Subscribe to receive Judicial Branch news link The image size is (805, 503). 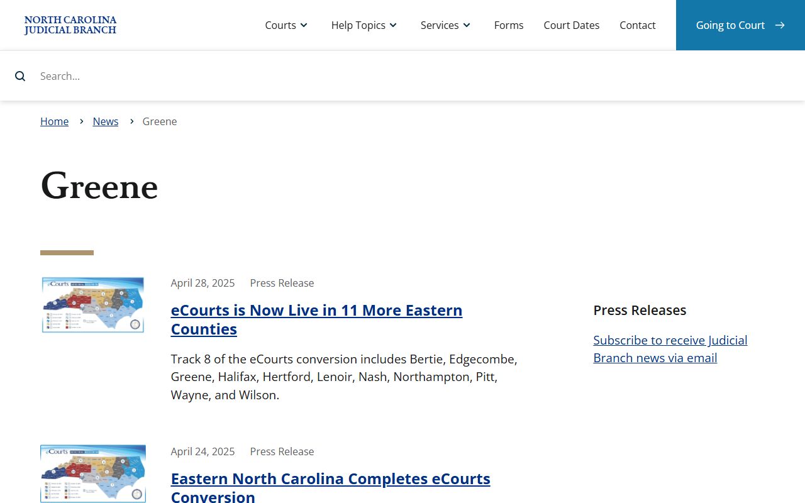coord(670,349)
